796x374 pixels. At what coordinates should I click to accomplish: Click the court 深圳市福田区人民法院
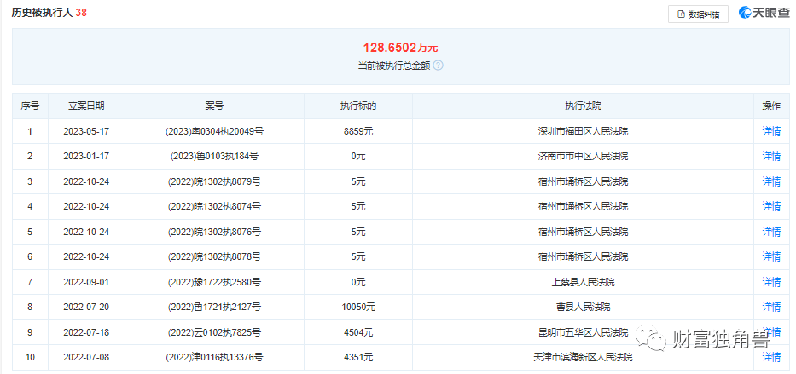pos(583,132)
